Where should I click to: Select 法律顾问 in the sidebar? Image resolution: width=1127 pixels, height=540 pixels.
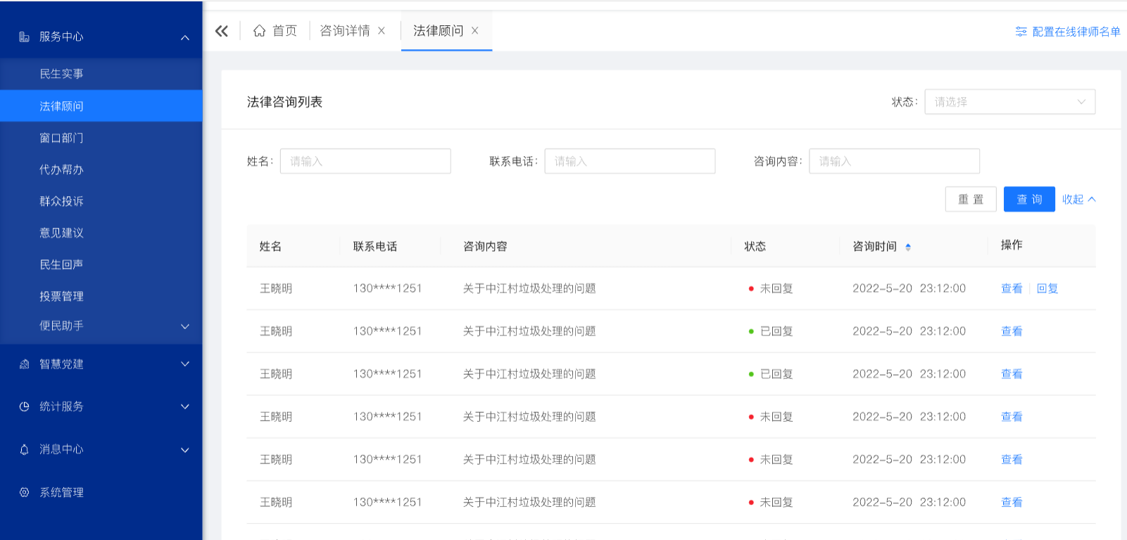101,106
